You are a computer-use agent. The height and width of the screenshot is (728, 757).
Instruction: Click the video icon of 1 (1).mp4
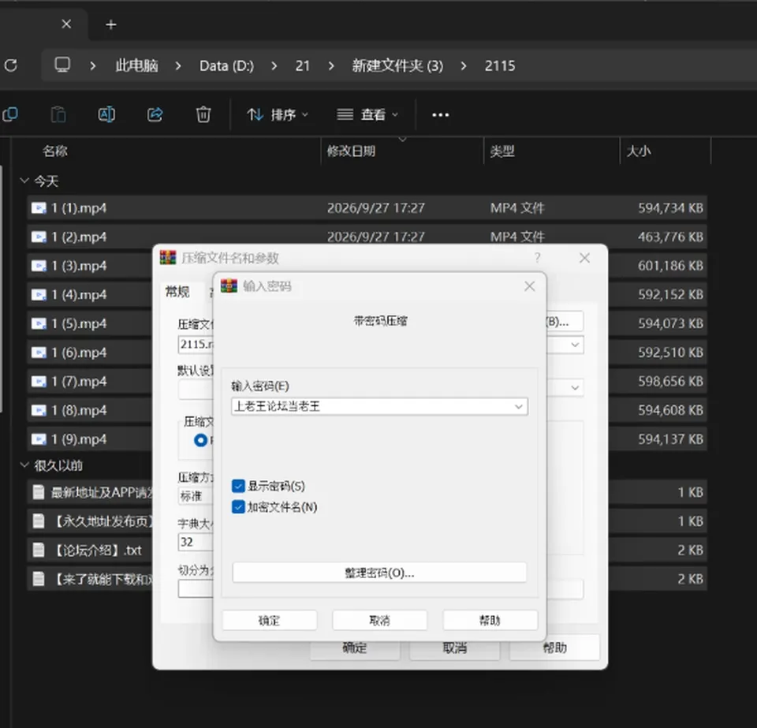click(x=39, y=208)
